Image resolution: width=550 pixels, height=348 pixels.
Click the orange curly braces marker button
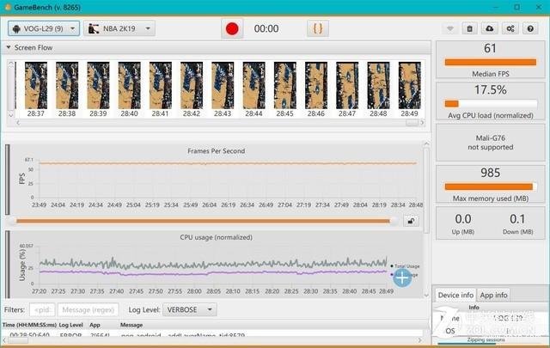(x=318, y=28)
